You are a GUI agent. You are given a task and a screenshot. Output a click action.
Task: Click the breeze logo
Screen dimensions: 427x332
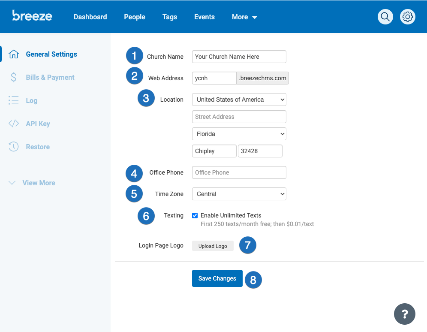click(x=32, y=16)
